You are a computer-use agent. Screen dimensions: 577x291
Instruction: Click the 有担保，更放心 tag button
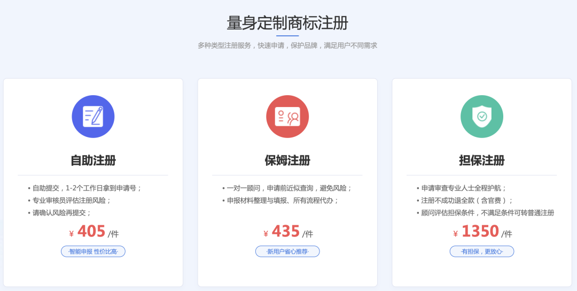coord(482,251)
